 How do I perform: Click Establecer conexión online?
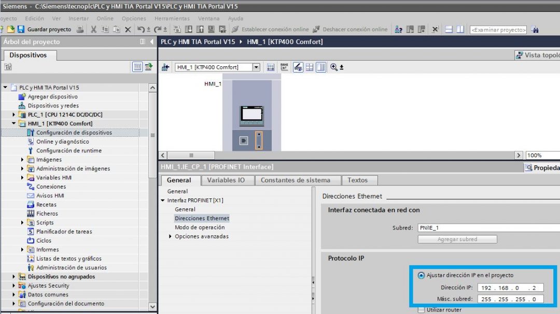[271, 29]
